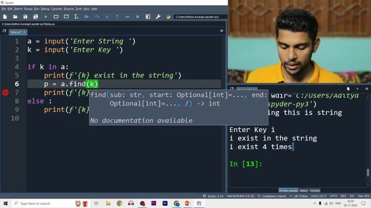The width and height of the screenshot is (371, 208).
Task: Step out of the function (up arrow)
Action: (x=117, y=17)
